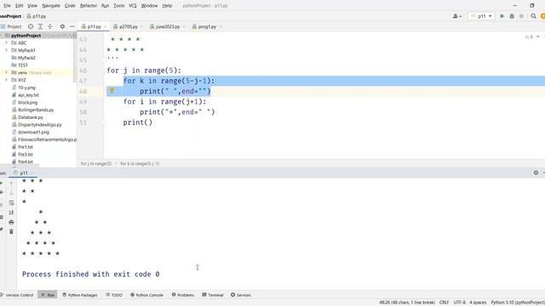Click UTF-8 encoding in status bar
The width and height of the screenshot is (545, 306).
coord(459,303)
